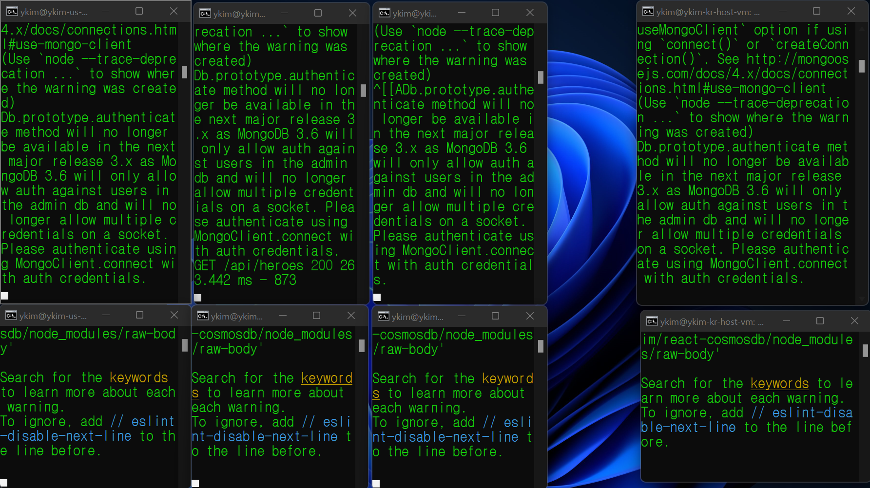Image resolution: width=870 pixels, height=488 pixels.
Task: Click the console icon in the window showing 'im/react-cosmosdb/node_module'
Action: pyautogui.click(x=652, y=321)
